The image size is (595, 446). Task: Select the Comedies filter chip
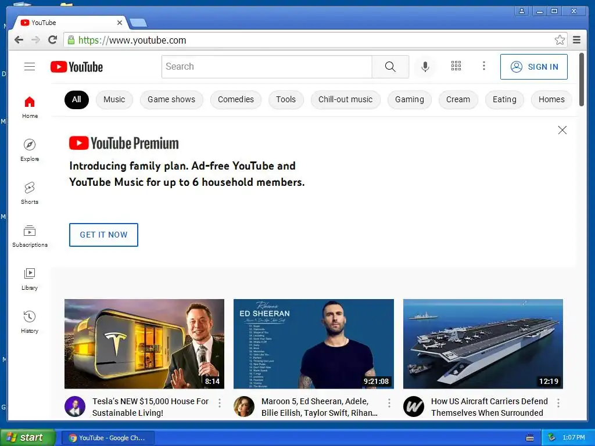coord(236,100)
